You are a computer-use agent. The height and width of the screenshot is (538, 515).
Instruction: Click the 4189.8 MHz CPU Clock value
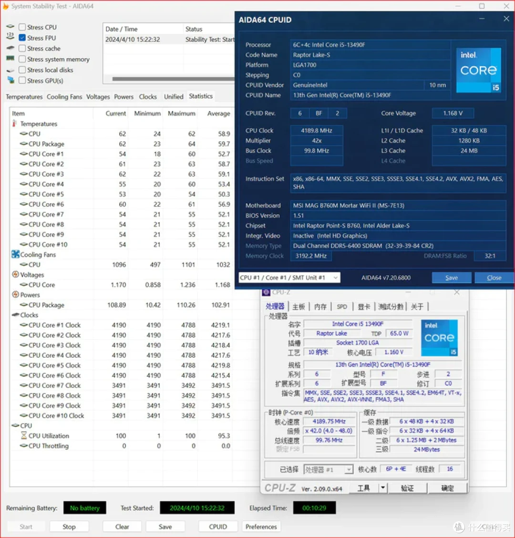coord(316,130)
